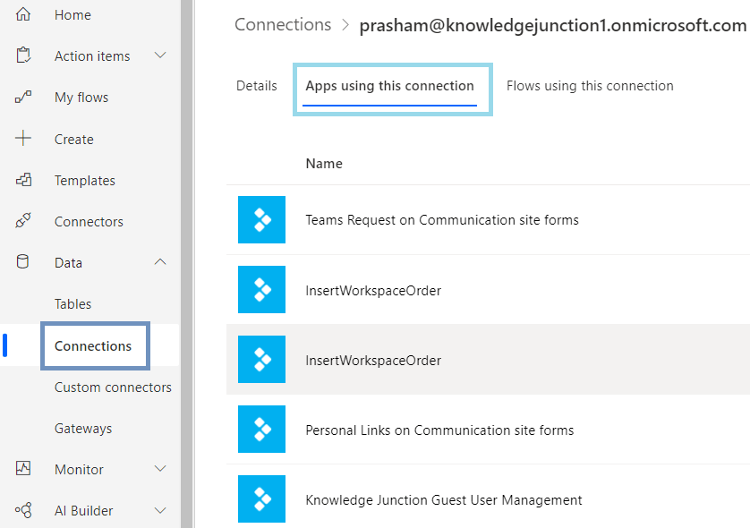Click the Monitor chart icon
This screenshot has height=528, width=750.
(24, 469)
